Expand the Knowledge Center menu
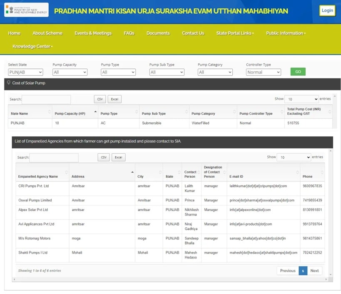Viewport: 341px width, 294px height. click(32, 46)
